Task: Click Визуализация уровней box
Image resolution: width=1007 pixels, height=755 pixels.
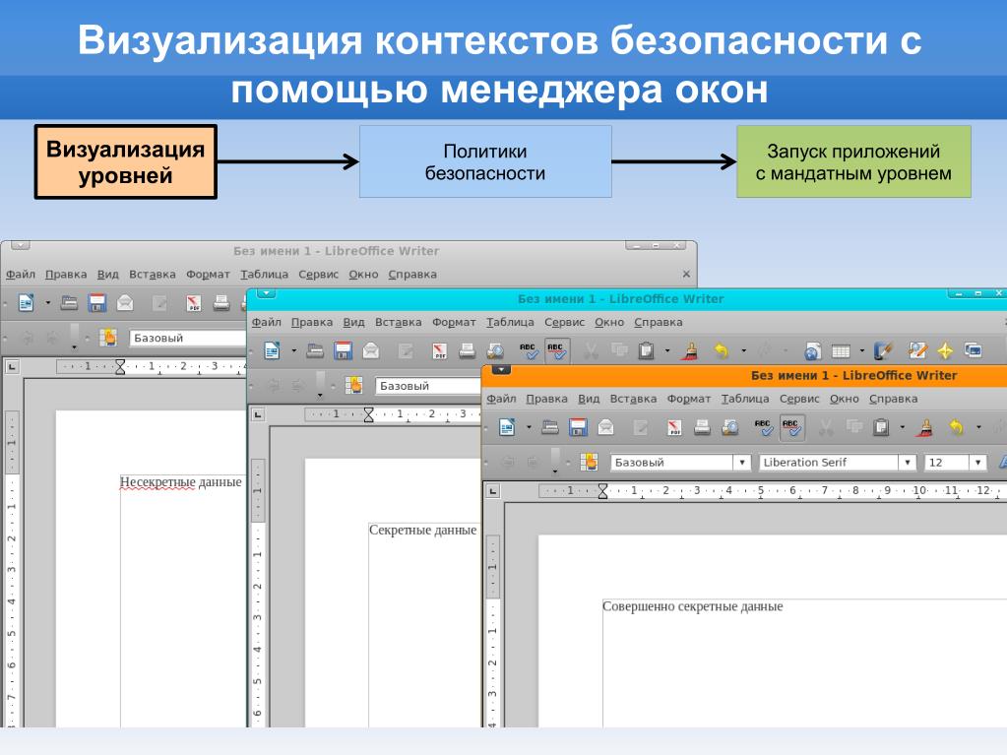Action: coord(125,161)
